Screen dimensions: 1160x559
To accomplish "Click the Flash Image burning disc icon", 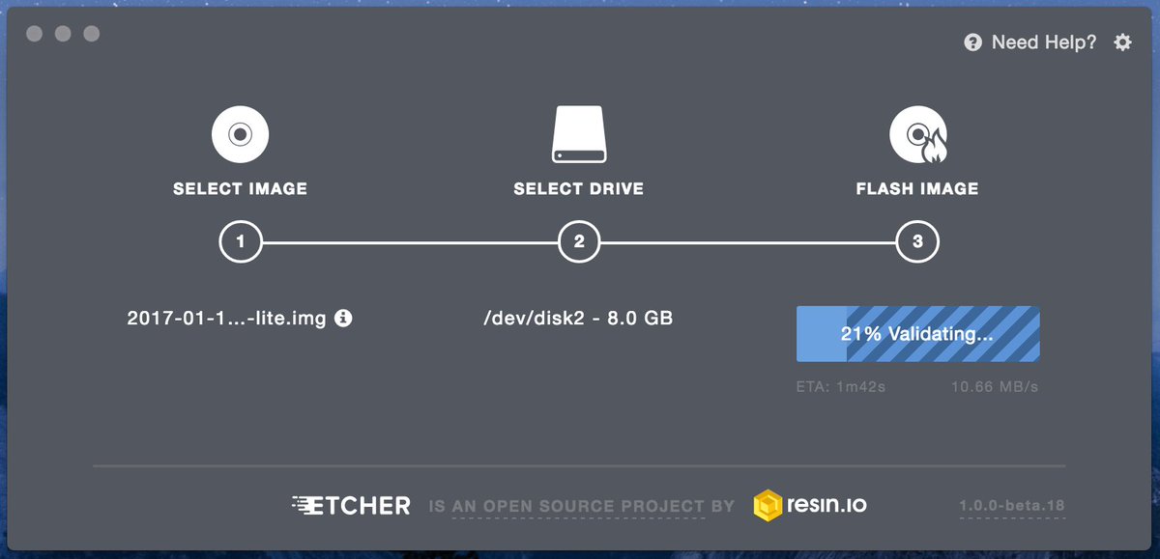I will click(917, 133).
